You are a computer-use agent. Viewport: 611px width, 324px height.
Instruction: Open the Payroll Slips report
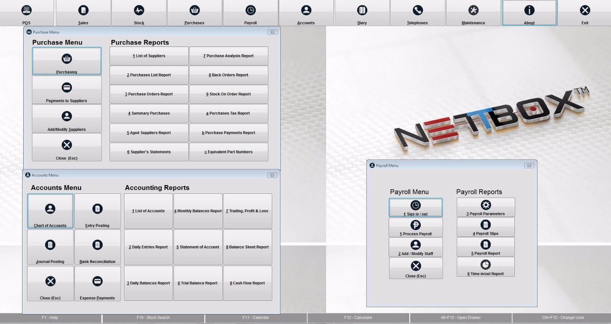(x=486, y=227)
